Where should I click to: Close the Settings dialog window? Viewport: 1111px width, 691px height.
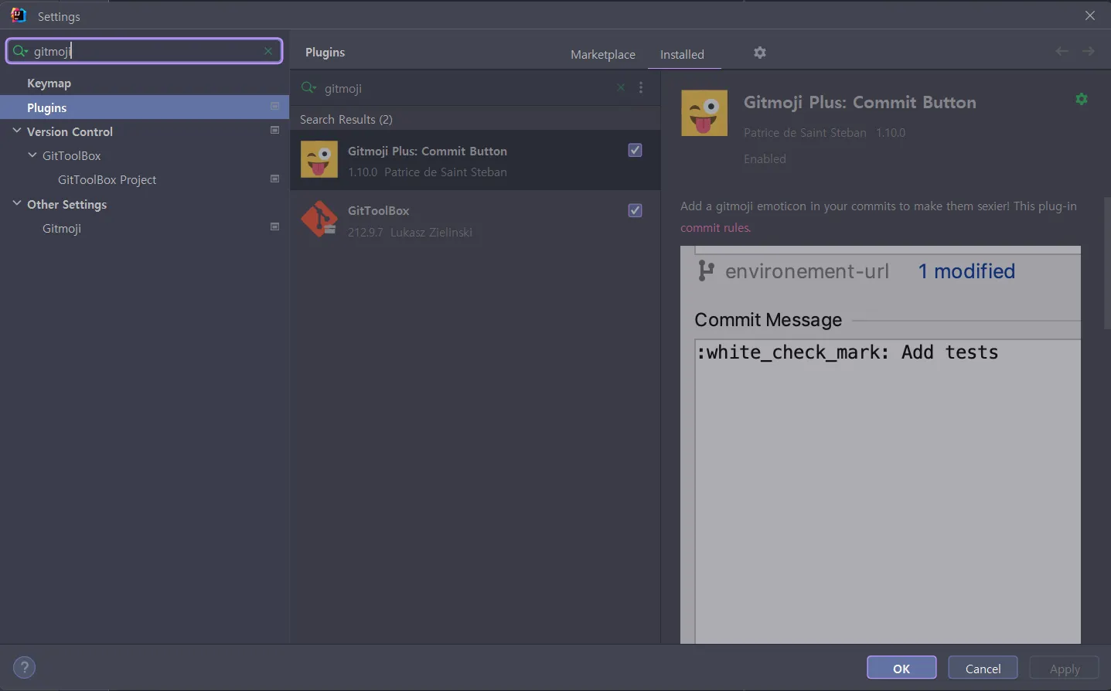coord(1090,15)
